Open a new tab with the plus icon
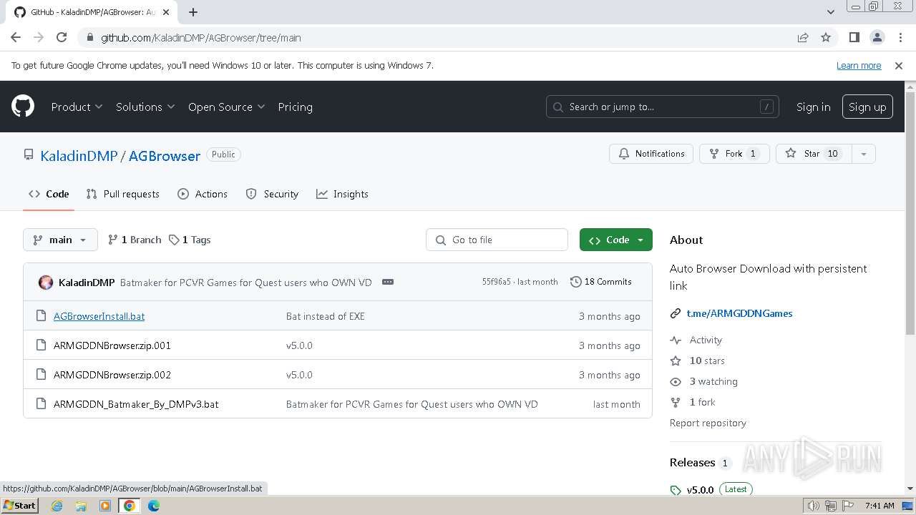Image resolution: width=916 pixels, height=515 pixels. click(x=193, y=12)
